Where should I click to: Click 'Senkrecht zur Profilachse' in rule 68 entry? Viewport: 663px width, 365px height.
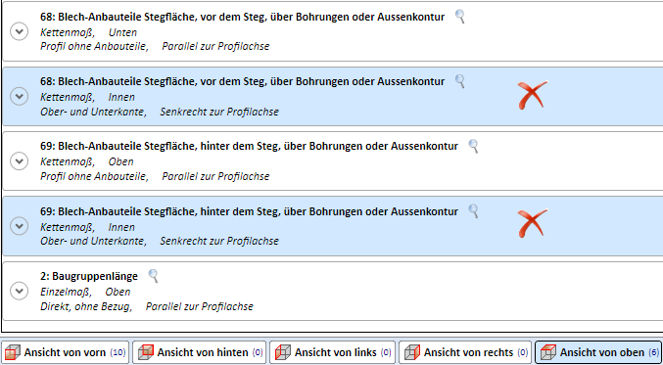[x=219, y=112]
